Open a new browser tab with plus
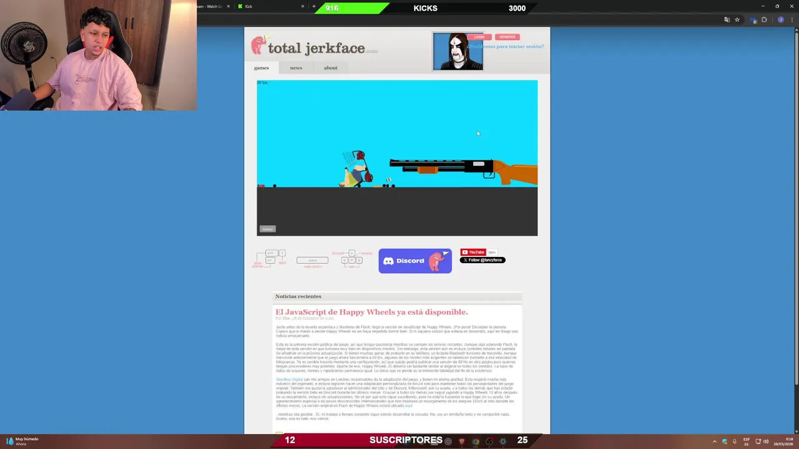Screen dimensions: 799x449 point(314,6)
